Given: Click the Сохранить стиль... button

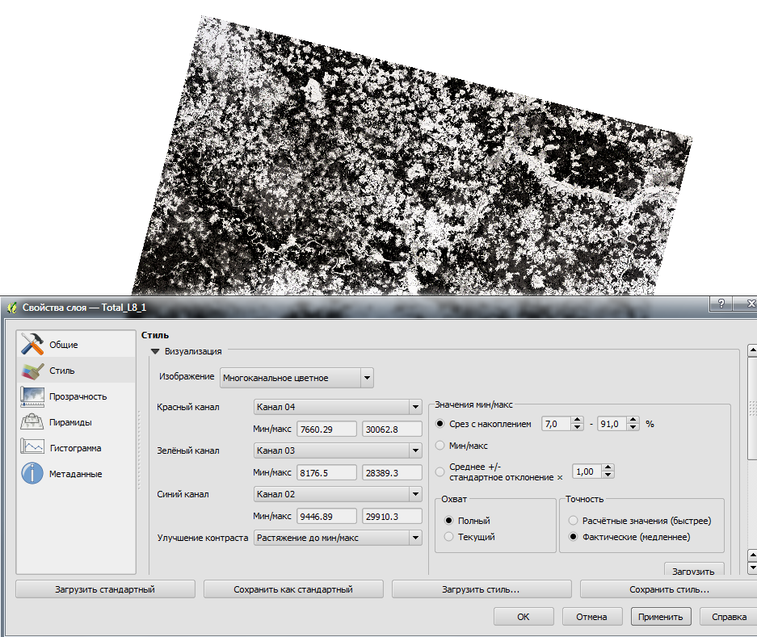Looking at the screenshot, I should click(x=669, y=589).
